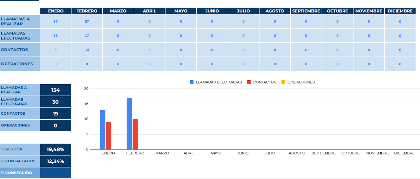
Task: Click the red CONTACTOS legend swatch
Action: [249, 82]
